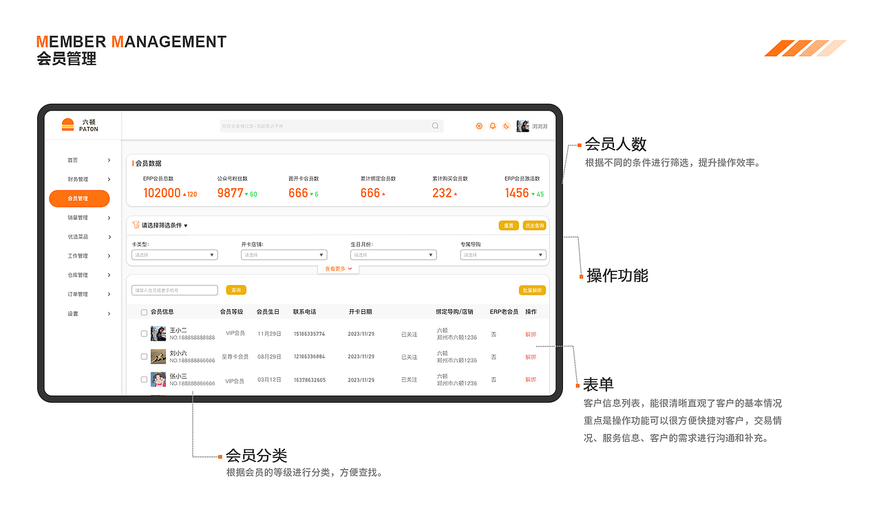The width and height of the screenshot is (881, 516).
Task: Expand the 优选菜品 chevron in sidebar
Action: point(109,237)
